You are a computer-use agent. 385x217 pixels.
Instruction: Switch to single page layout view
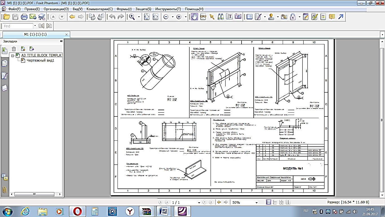[x=269, y=202]
